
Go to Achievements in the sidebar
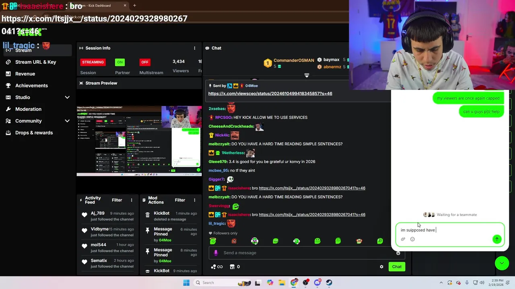click(31, 85)
